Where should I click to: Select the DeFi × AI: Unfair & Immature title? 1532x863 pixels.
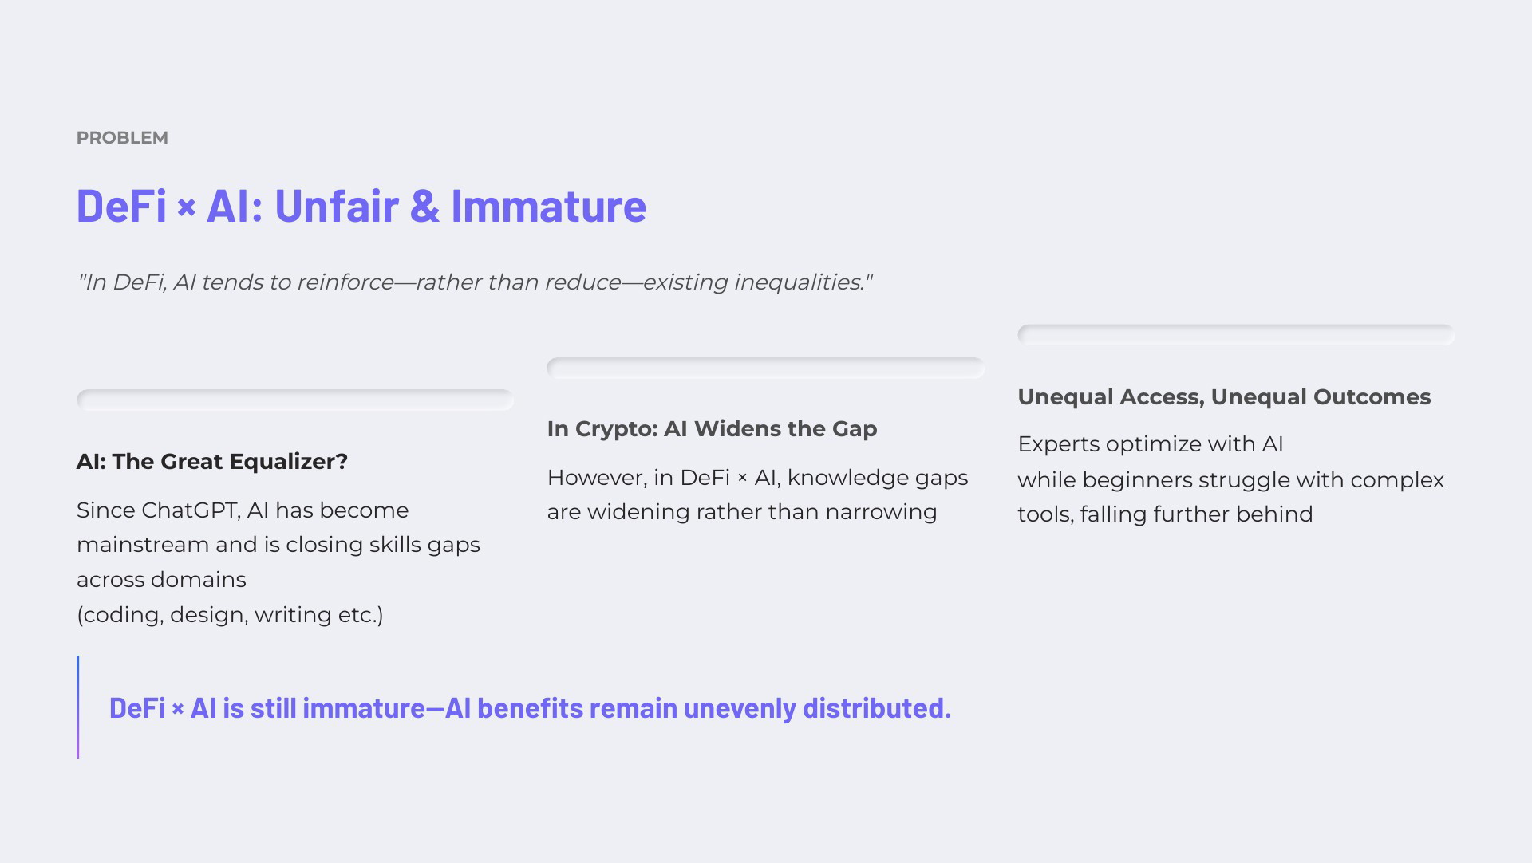point(361,206)
